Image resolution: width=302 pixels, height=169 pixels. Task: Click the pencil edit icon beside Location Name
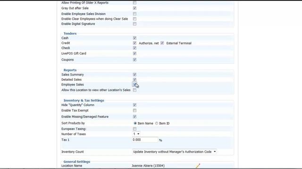(198, 166)
